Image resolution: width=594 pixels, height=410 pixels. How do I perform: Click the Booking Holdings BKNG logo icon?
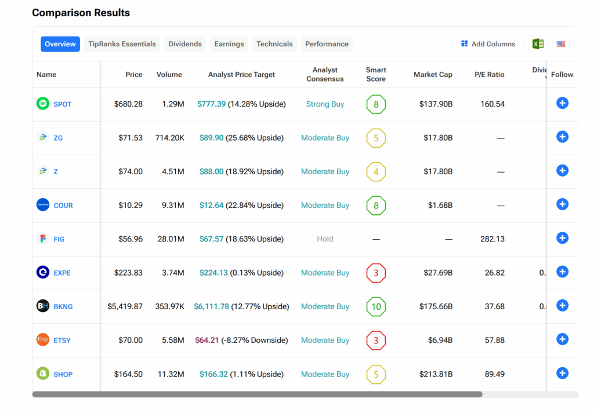pyautogui.click(x=43, y=306)
